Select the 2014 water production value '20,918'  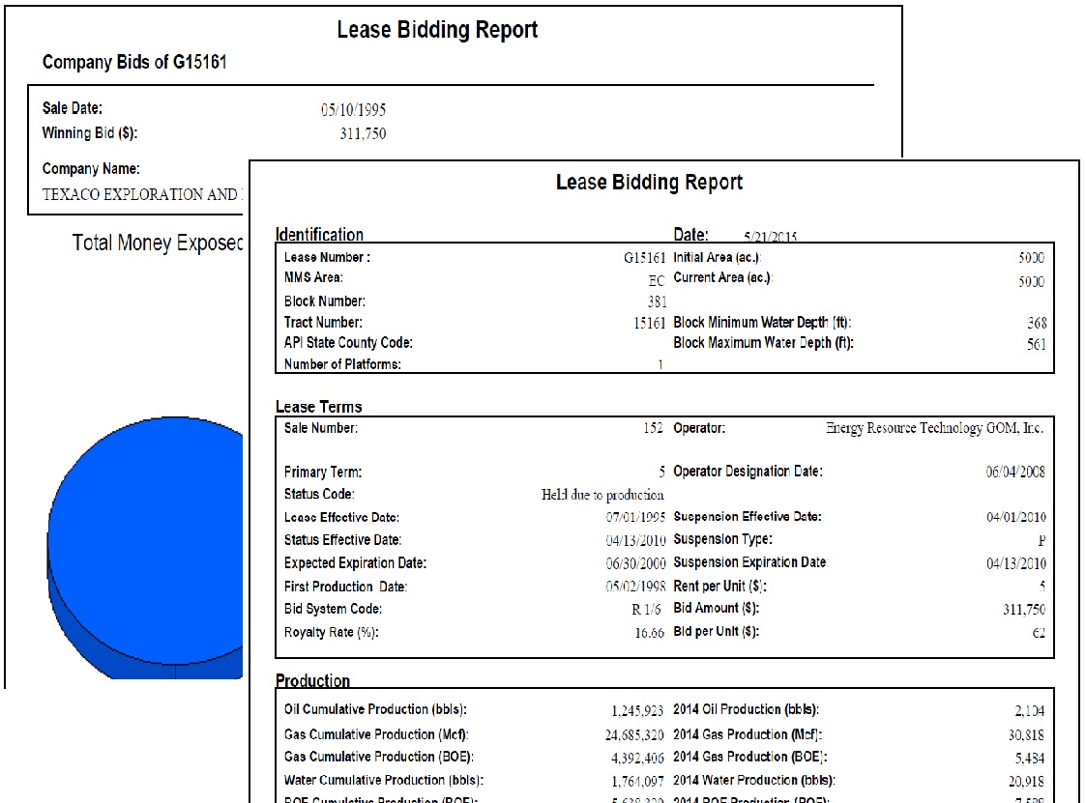point(1026,782)
